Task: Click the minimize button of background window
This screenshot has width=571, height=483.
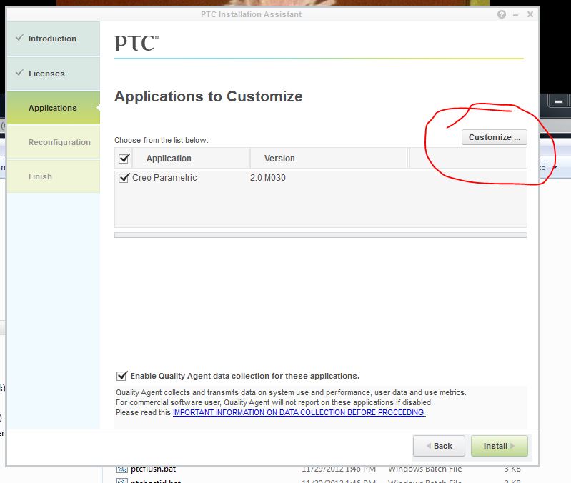Action: click(x=559, y=101)
